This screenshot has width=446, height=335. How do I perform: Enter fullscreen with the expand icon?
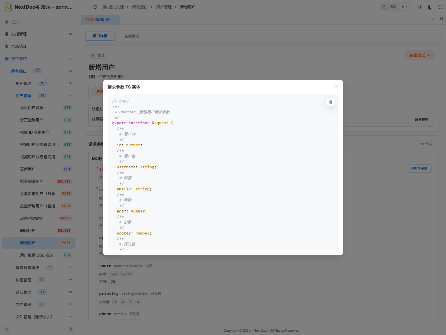440,7
